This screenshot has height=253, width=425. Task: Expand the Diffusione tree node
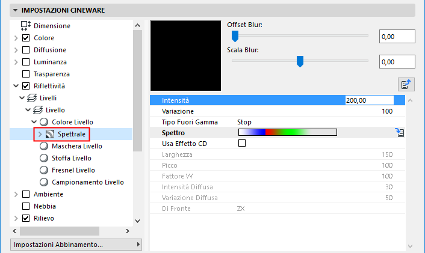pyautogui.click(x=16, y=50)
